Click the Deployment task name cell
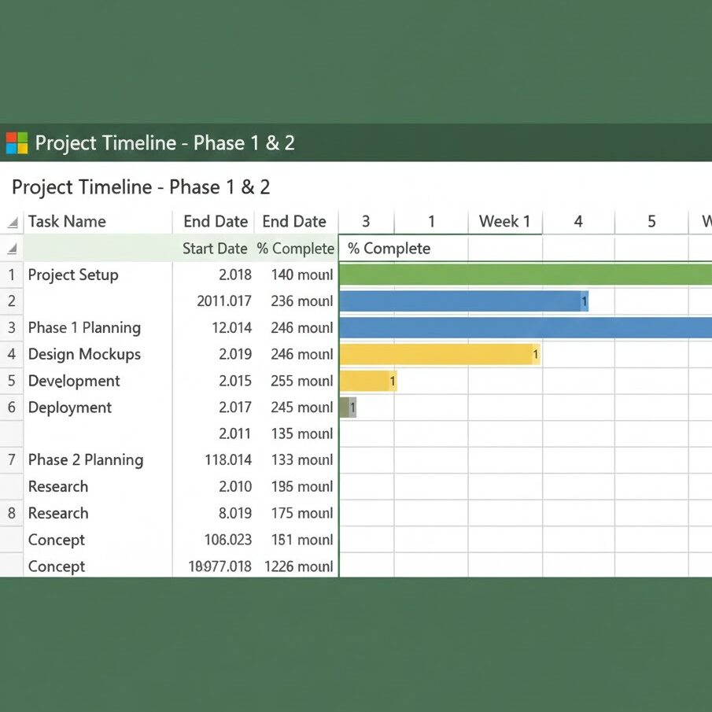This screenshot has width=712, height=712. (x=70, y=408)
